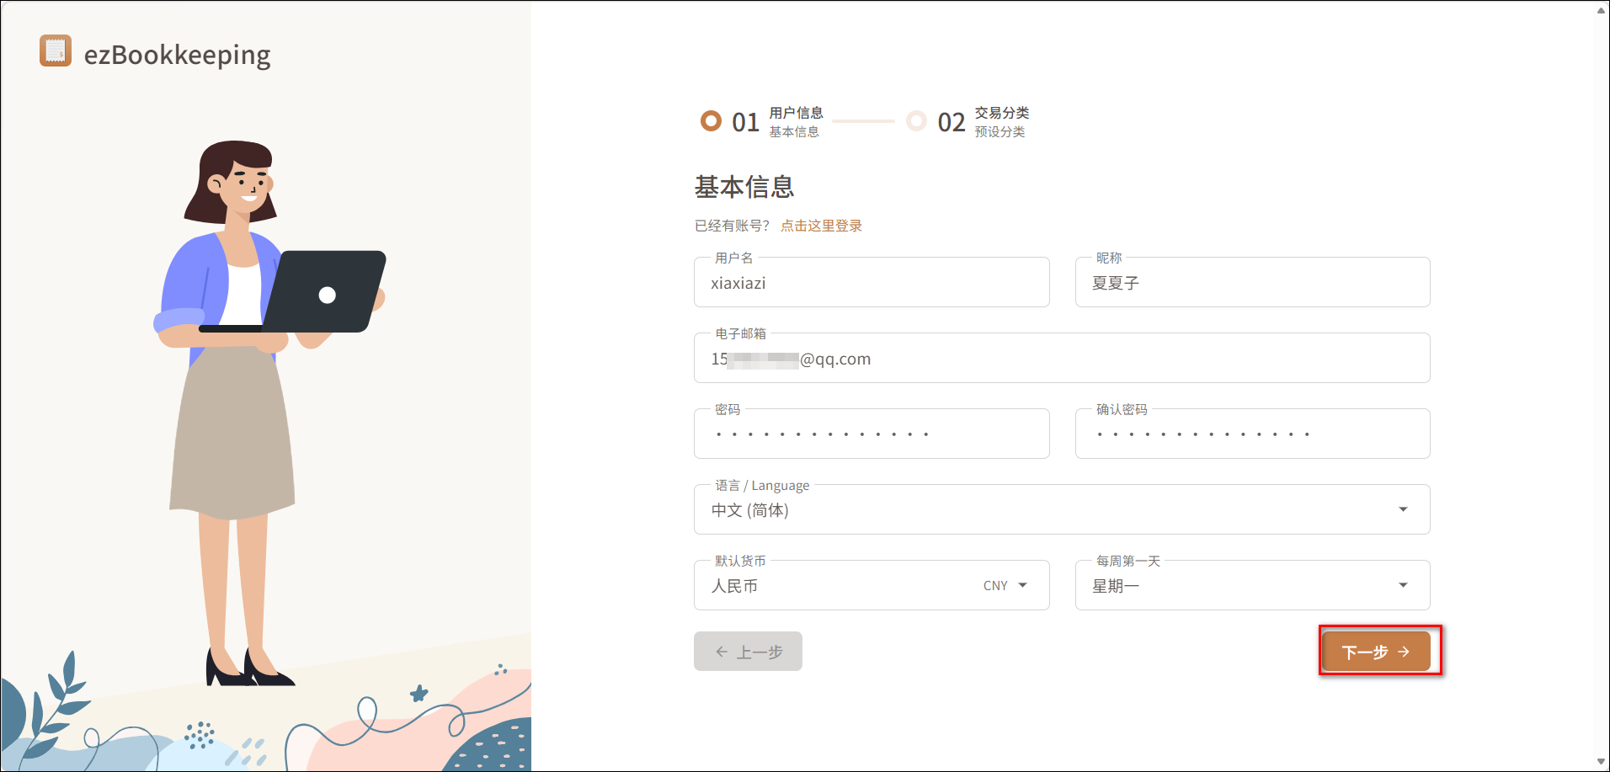Edit the 电子邮箱 email field

1061,359
